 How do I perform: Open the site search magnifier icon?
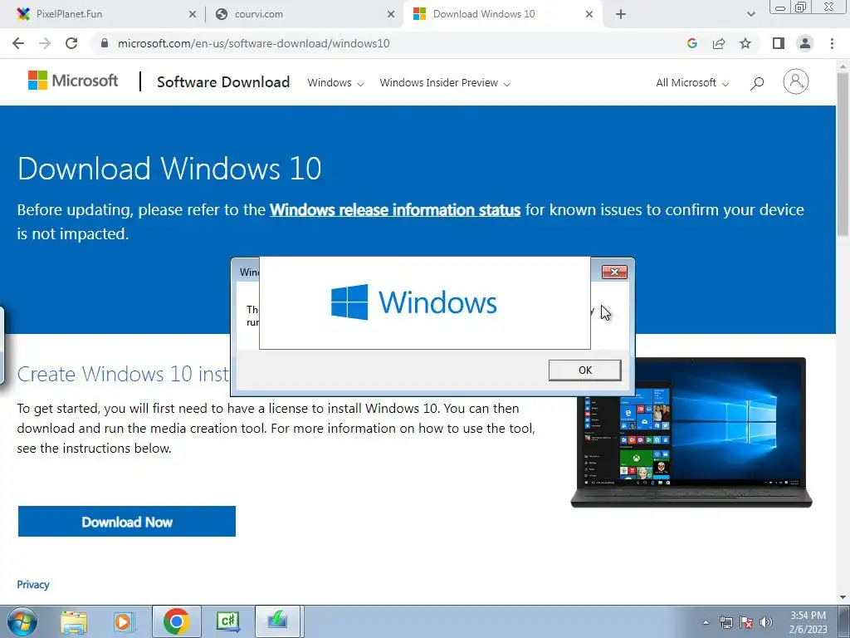pos(757,82)
